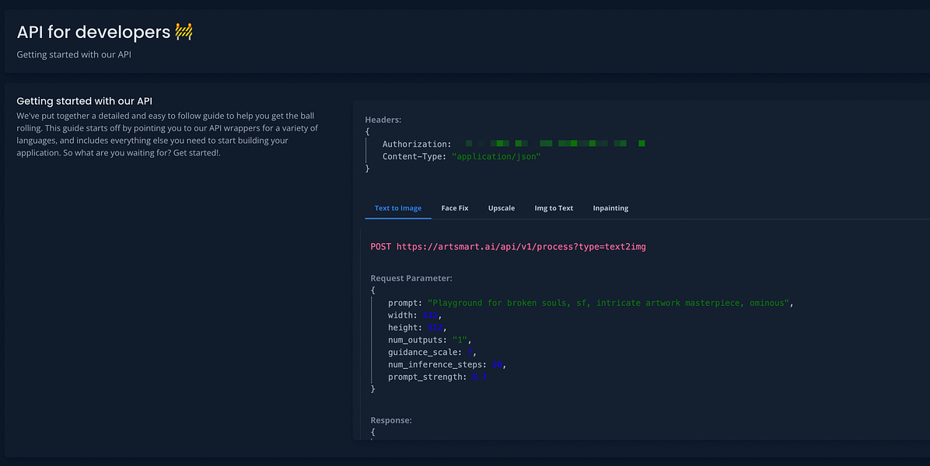Screen dimensions: 930x466
Task: Click the width parameter line
Action: pyautogui.click(x=415, y=315)
